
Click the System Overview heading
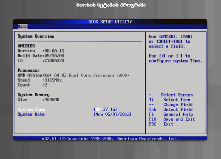[36, 36]
